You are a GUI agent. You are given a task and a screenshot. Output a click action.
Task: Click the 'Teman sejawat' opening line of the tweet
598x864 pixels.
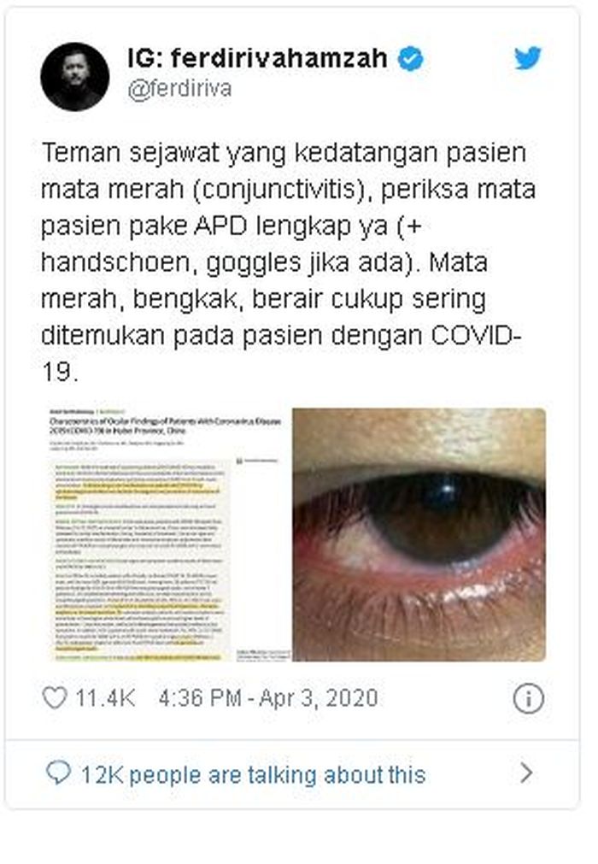131,153
